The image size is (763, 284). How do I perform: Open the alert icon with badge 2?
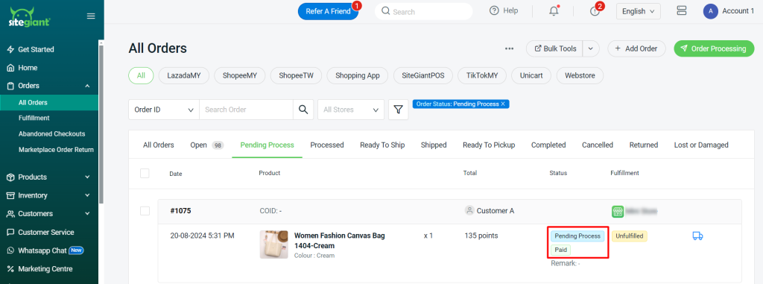[595, 10]
